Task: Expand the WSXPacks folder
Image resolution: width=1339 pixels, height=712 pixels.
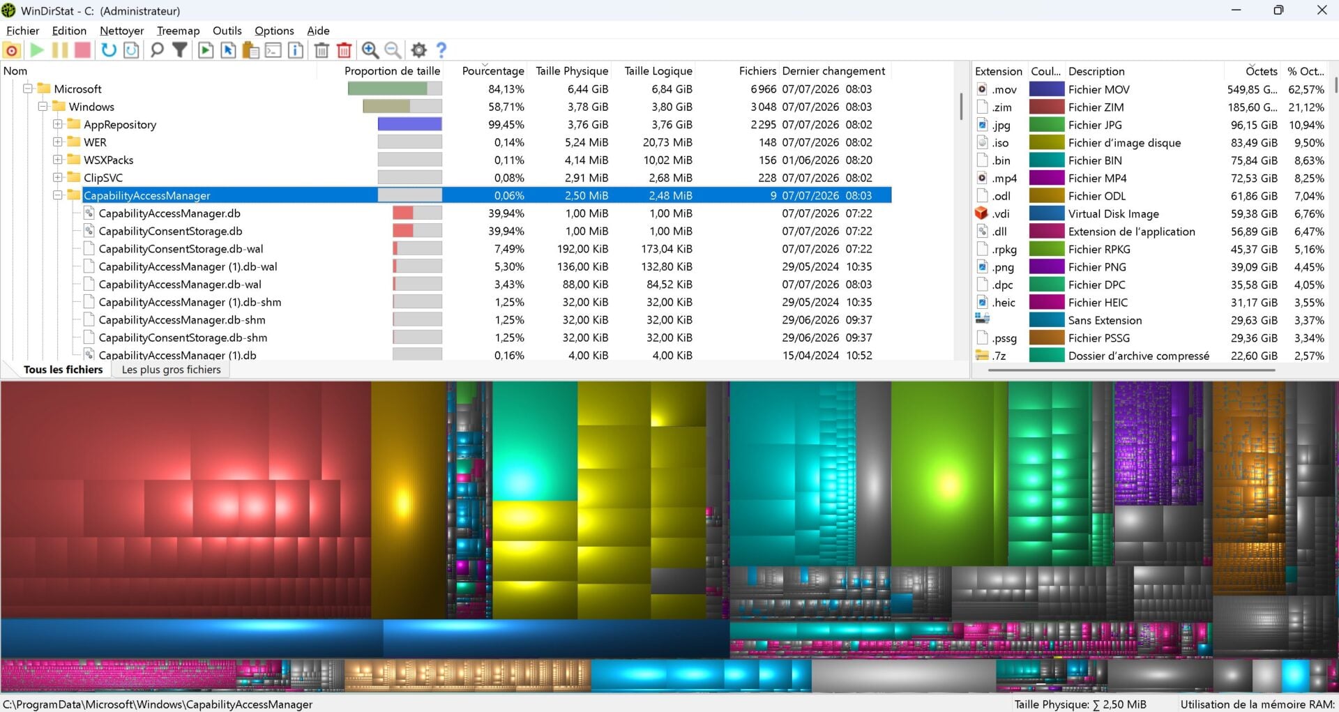Action: click(58, 160)
